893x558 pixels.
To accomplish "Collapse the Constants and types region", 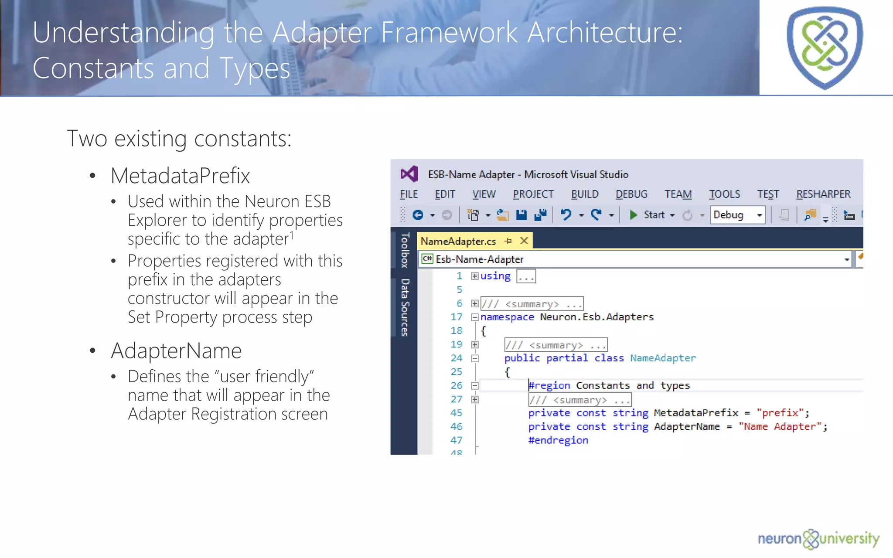I will coord(475,386).
